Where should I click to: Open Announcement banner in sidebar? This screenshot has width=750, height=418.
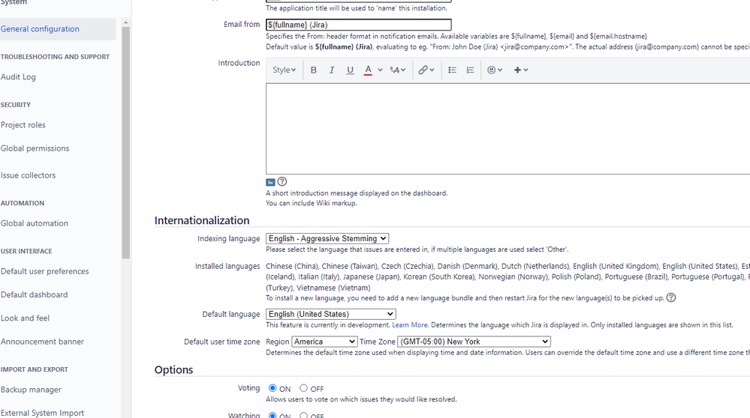coord(43,341)
